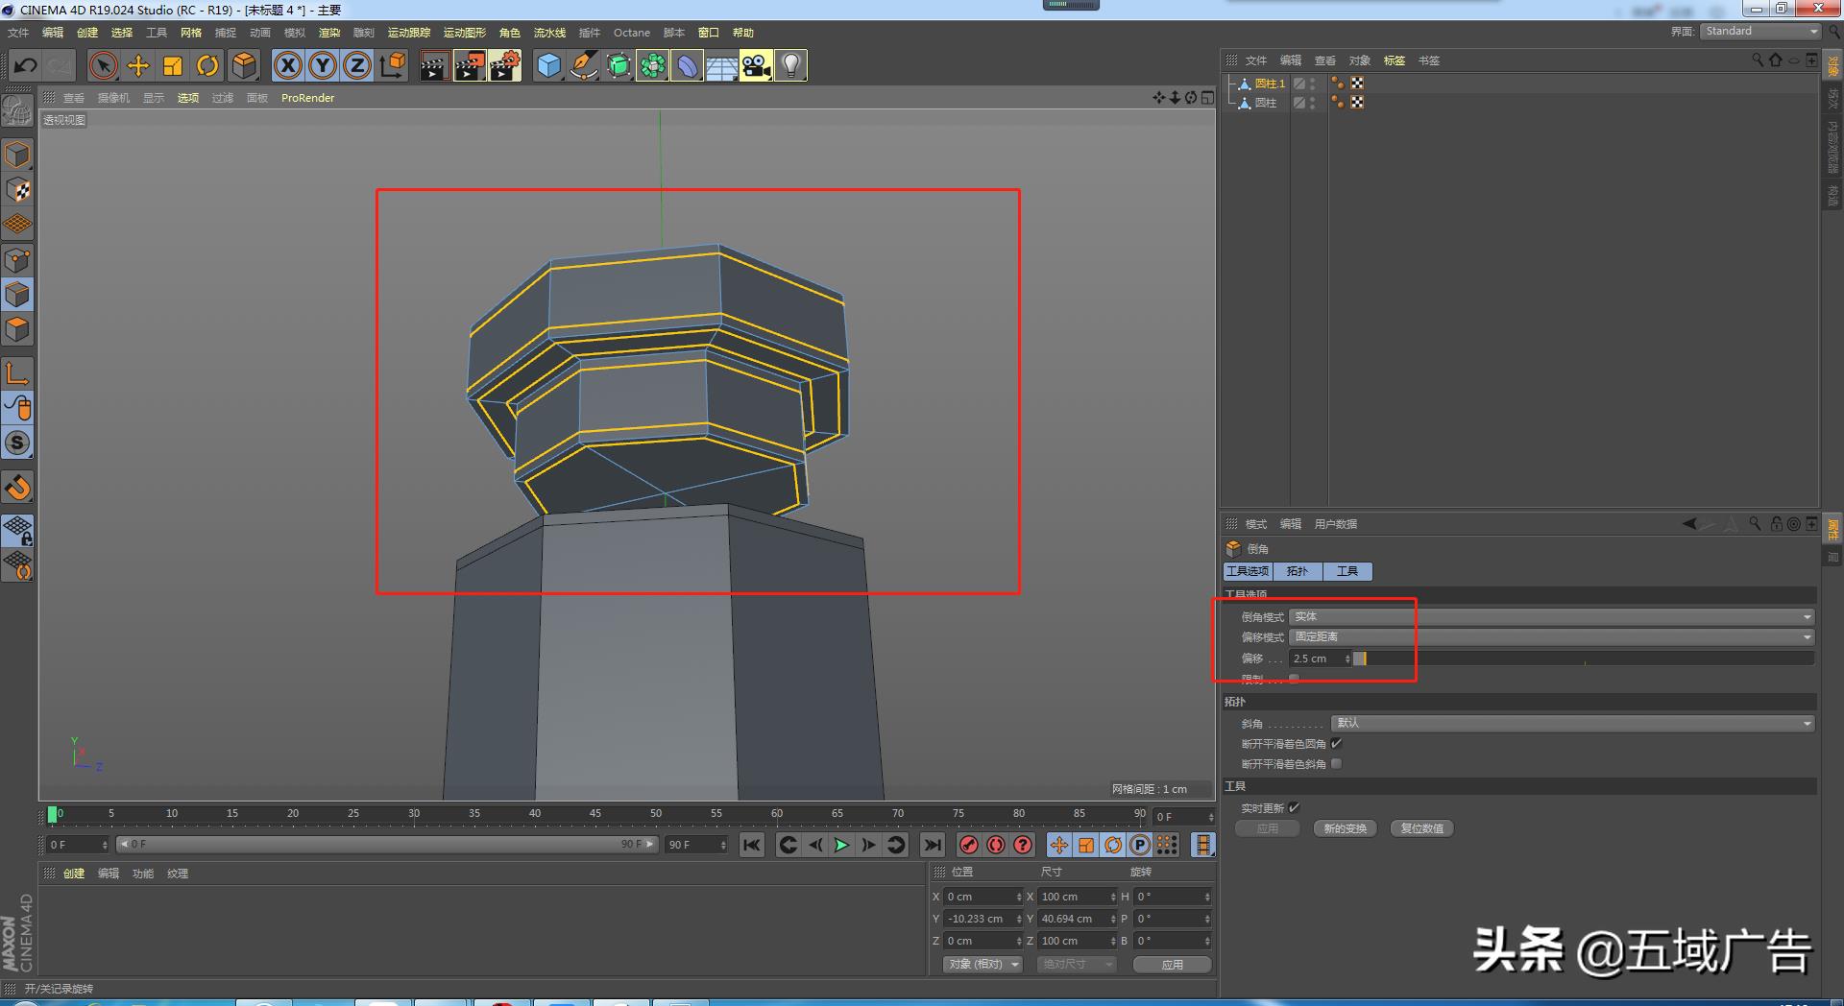Toggle the Z axis lock
1844x1006 pixels.
point(357,65)
